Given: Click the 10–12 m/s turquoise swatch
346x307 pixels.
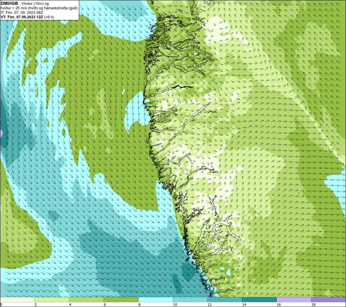Looking at the screenshot, I should point(190,300).
